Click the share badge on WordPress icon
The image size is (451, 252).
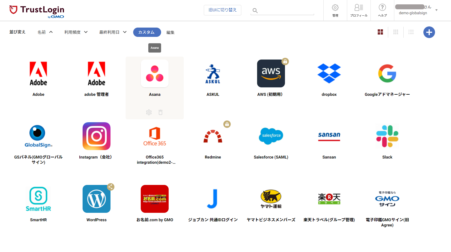click(x=111, y=187)
